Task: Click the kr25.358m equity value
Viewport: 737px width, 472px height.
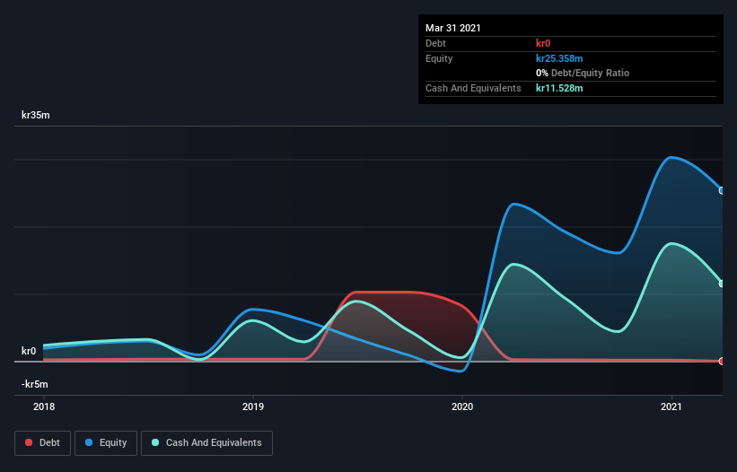Action: coord(559,58)
